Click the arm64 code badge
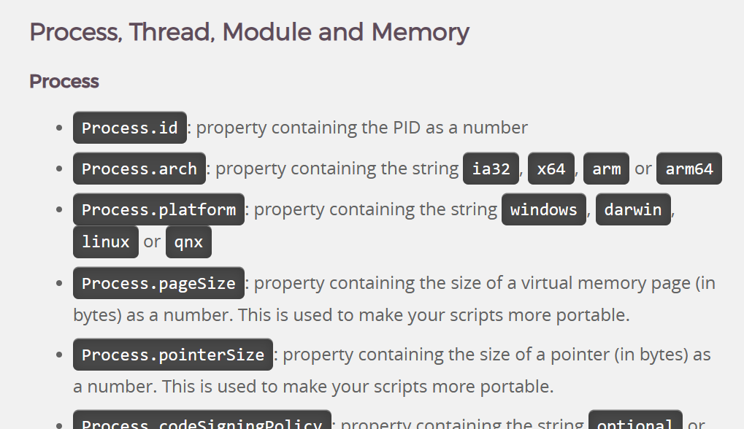Screen dimensions: 744x429 click(x=689, y=169)
